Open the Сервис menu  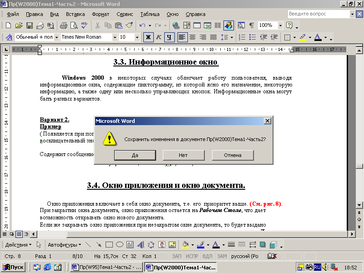[125, 14]
